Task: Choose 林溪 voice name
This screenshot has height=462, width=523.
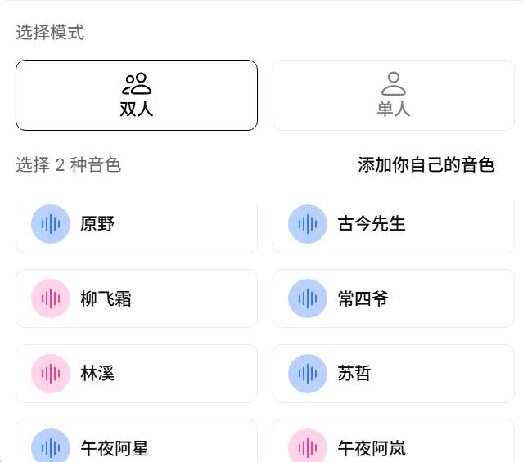Action: [97, 374]
